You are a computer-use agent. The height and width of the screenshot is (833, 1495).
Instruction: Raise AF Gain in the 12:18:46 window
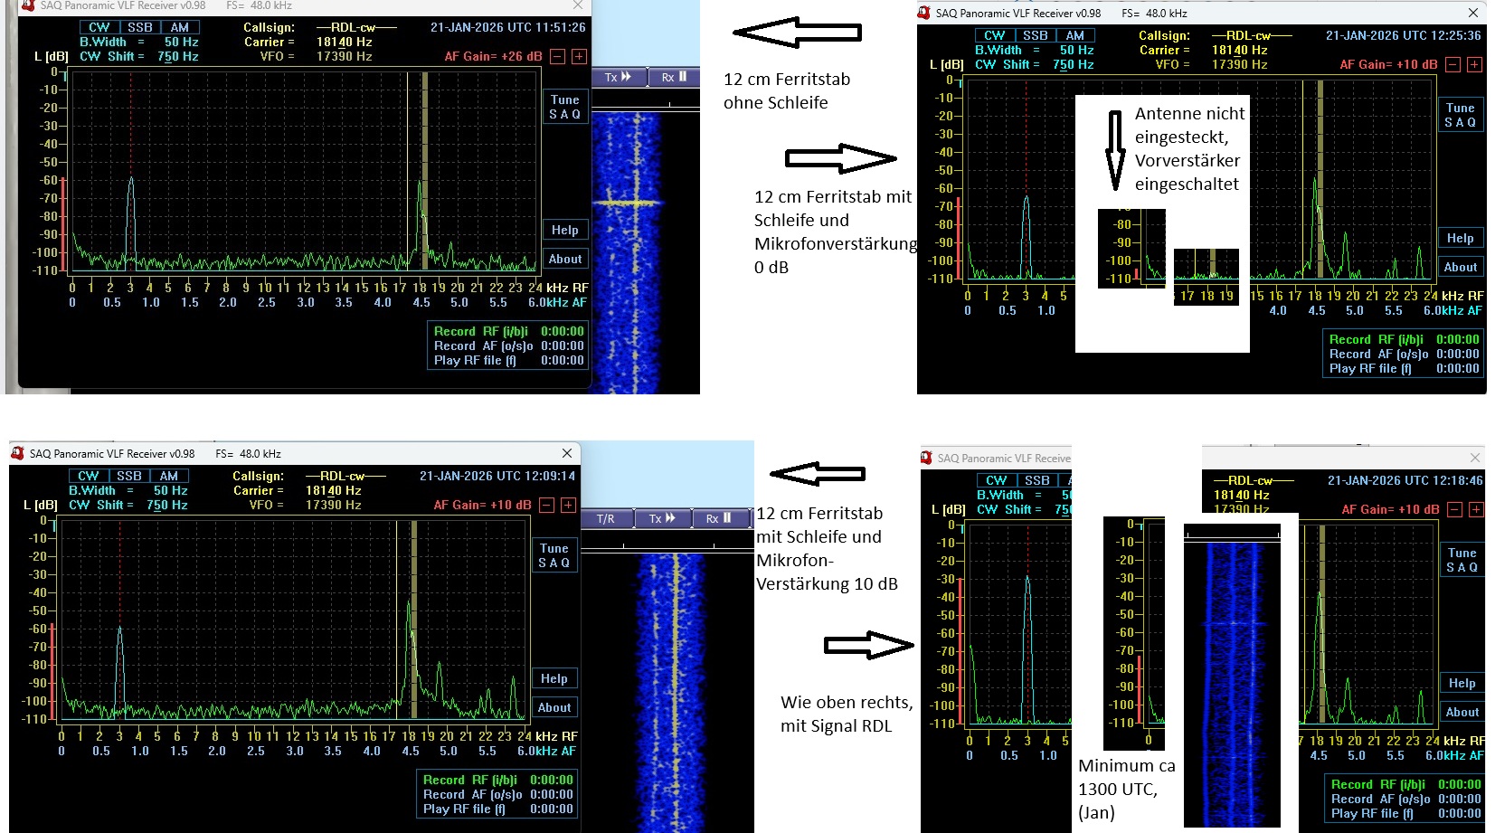1476,509
